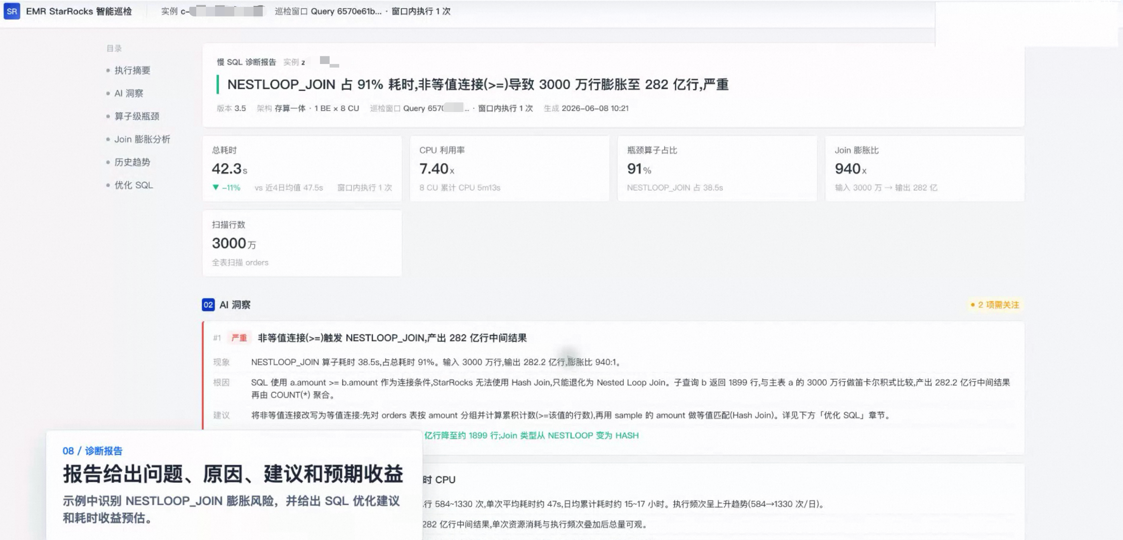Image resolution: width=1123 pixels, height=540 pixels.
Task: Click the 42.3s total time value
Action: (x=230, y=169)
